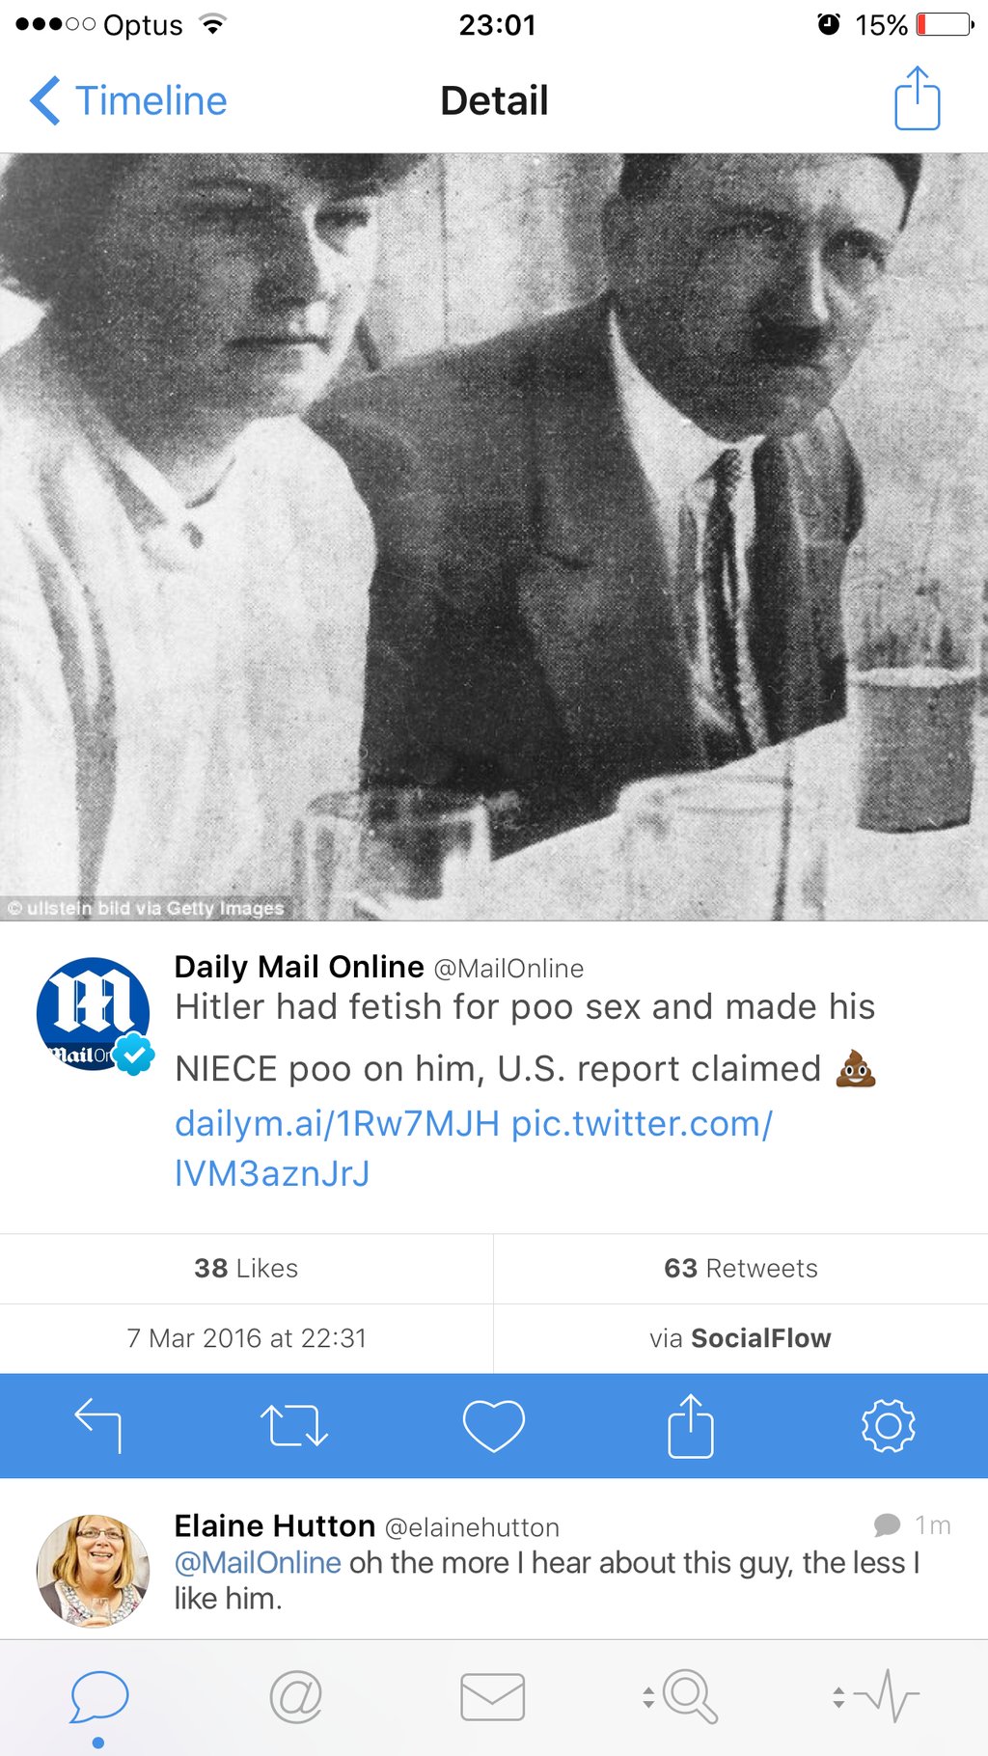
Task: Open the Messages envelope tab
Action: (x=493, y=1697)
